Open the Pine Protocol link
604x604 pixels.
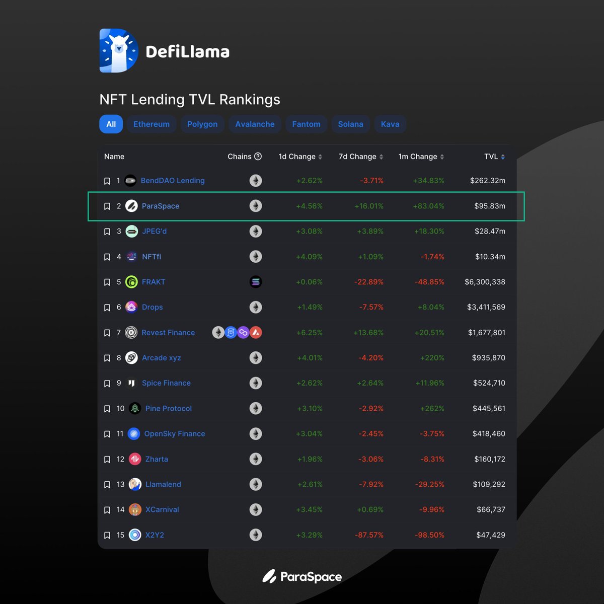click(169, 408)
